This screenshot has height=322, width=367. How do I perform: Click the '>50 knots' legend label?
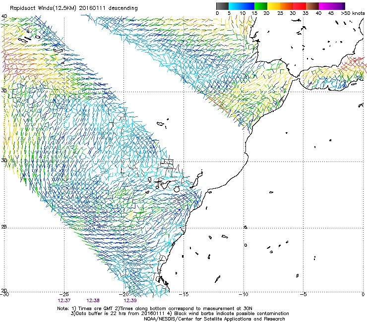pyautogui.click(x=353, y=13)
